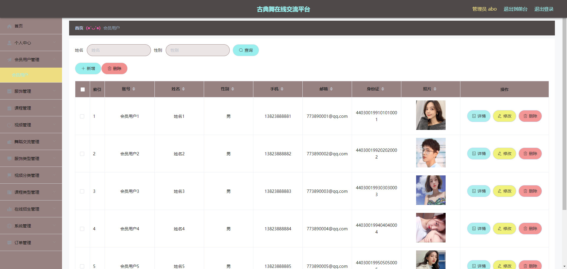Click the icon beside 会员用户管理
567x269 pixels.
9,60
